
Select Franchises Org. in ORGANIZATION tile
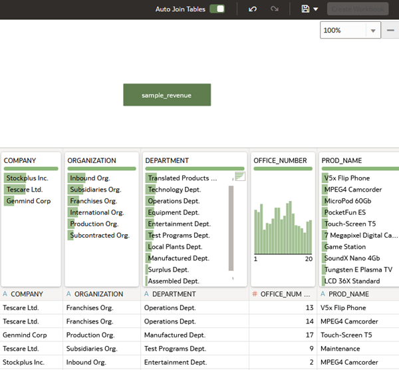click(x=94, y=201)
